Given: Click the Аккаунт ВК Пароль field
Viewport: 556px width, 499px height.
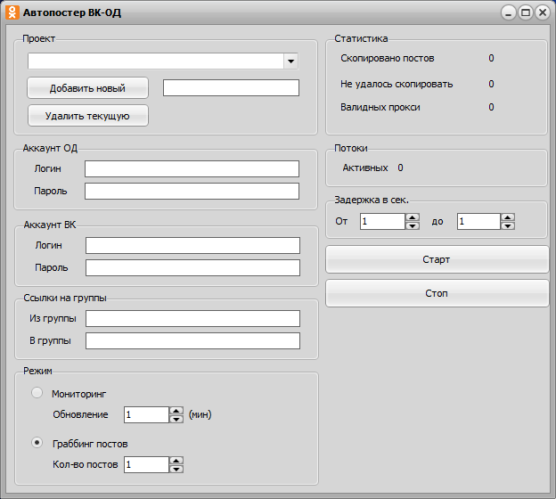Looking at the screenshot, I should (x=192, y=267).
